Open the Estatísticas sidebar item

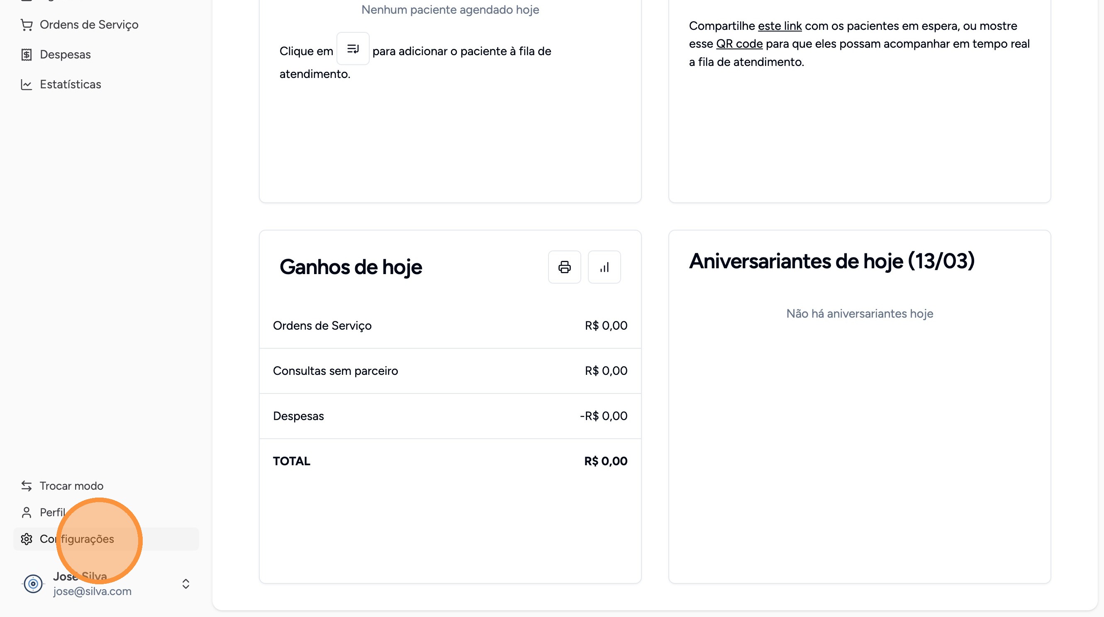pos(70,85)
